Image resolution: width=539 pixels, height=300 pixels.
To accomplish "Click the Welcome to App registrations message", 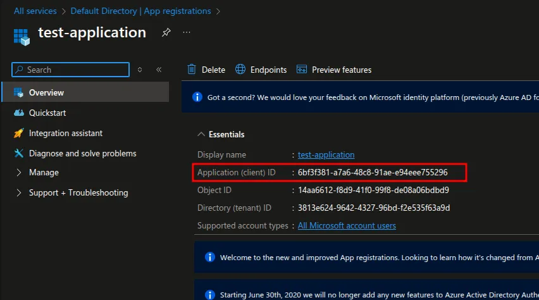I will [380, 258].
